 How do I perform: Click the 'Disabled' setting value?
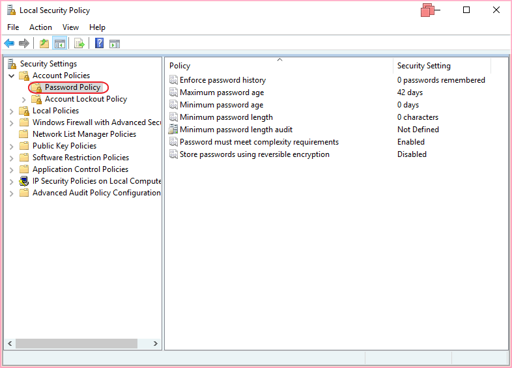tap(412, 154)
